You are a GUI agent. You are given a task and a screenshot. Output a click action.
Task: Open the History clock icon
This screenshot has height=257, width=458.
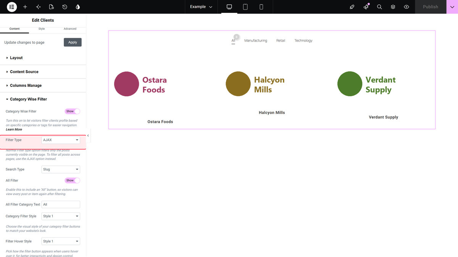[65, 7]
